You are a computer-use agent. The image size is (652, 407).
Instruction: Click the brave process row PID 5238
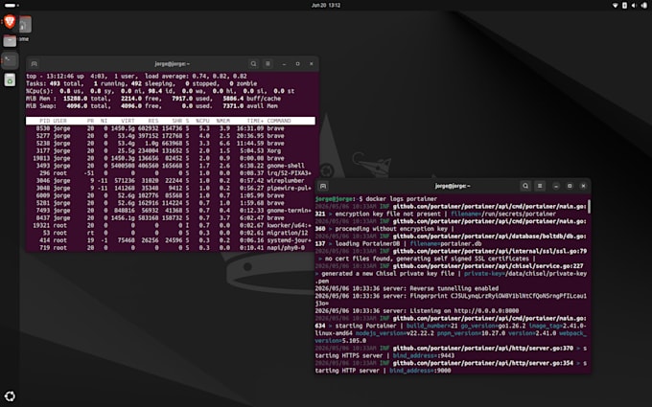[x=171, y=144]
